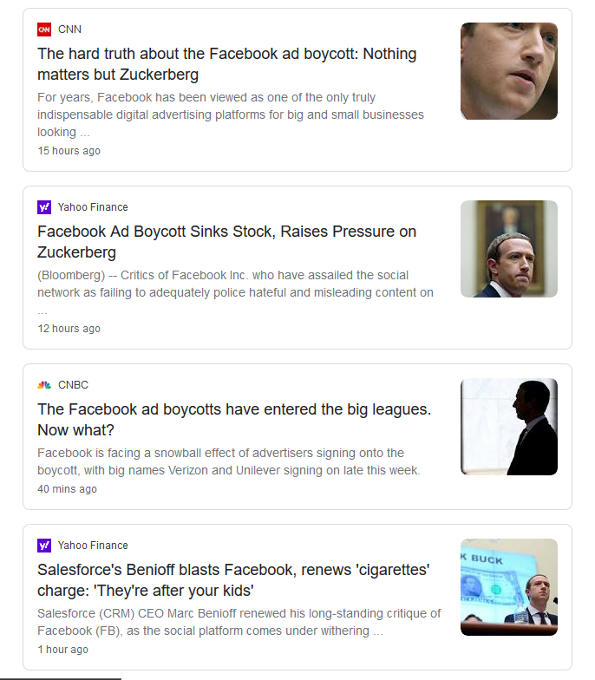Click the Bloomberg boycott article thumbnail
The height and width of the screenshot is (680, 595).
click(x=508, y=249)
